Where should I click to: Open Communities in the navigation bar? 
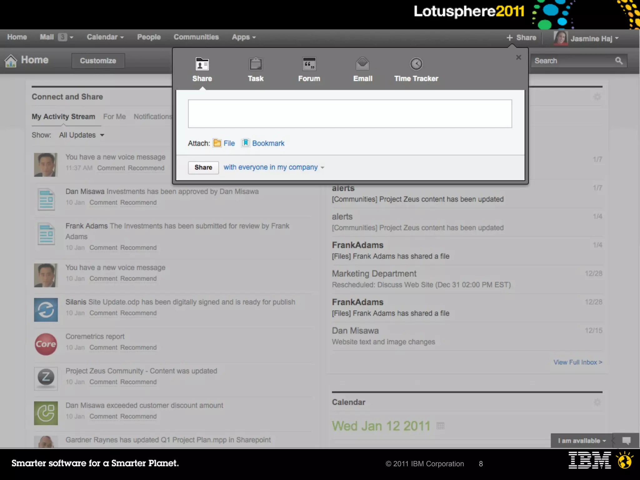pos(196,37)
